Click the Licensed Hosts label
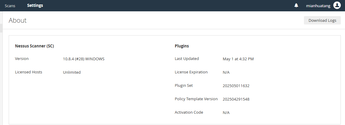 pos(28,72)
